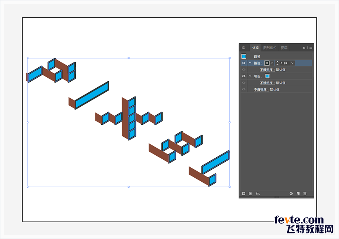Hide the 描边 stroke attribute with eye
The image size is (339, 239).
tap(243, 63)
